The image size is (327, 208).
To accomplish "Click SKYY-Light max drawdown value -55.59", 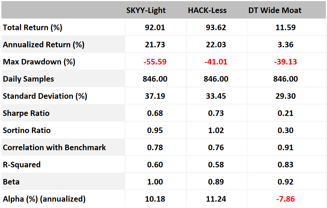I will [x=155, y=62].
